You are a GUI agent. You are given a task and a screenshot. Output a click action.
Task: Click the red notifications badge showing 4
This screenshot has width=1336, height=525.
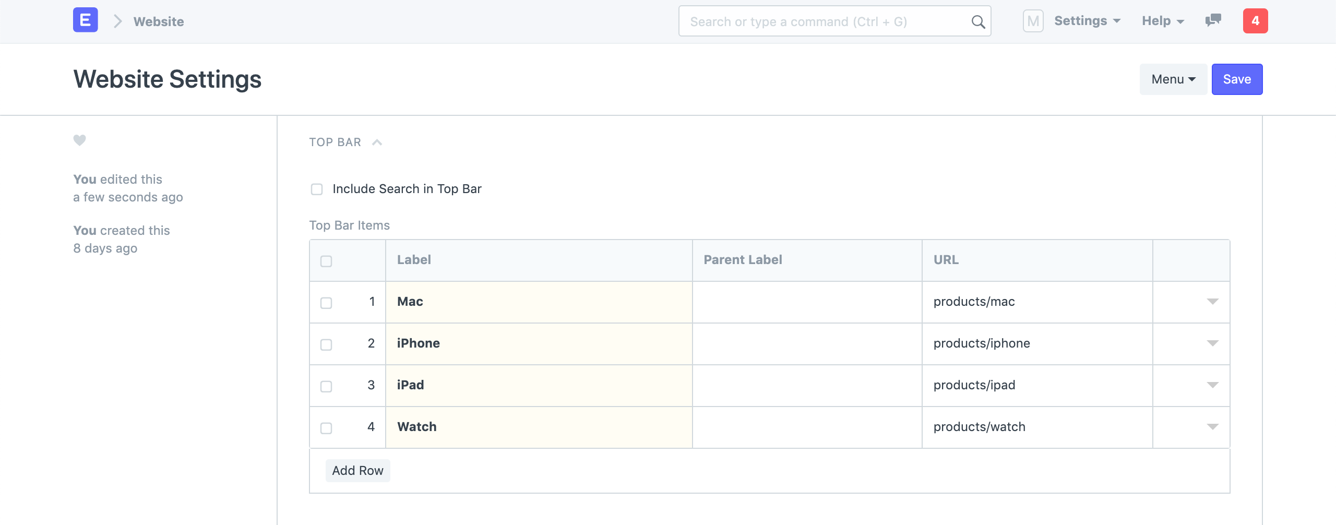coord(1256,21)
